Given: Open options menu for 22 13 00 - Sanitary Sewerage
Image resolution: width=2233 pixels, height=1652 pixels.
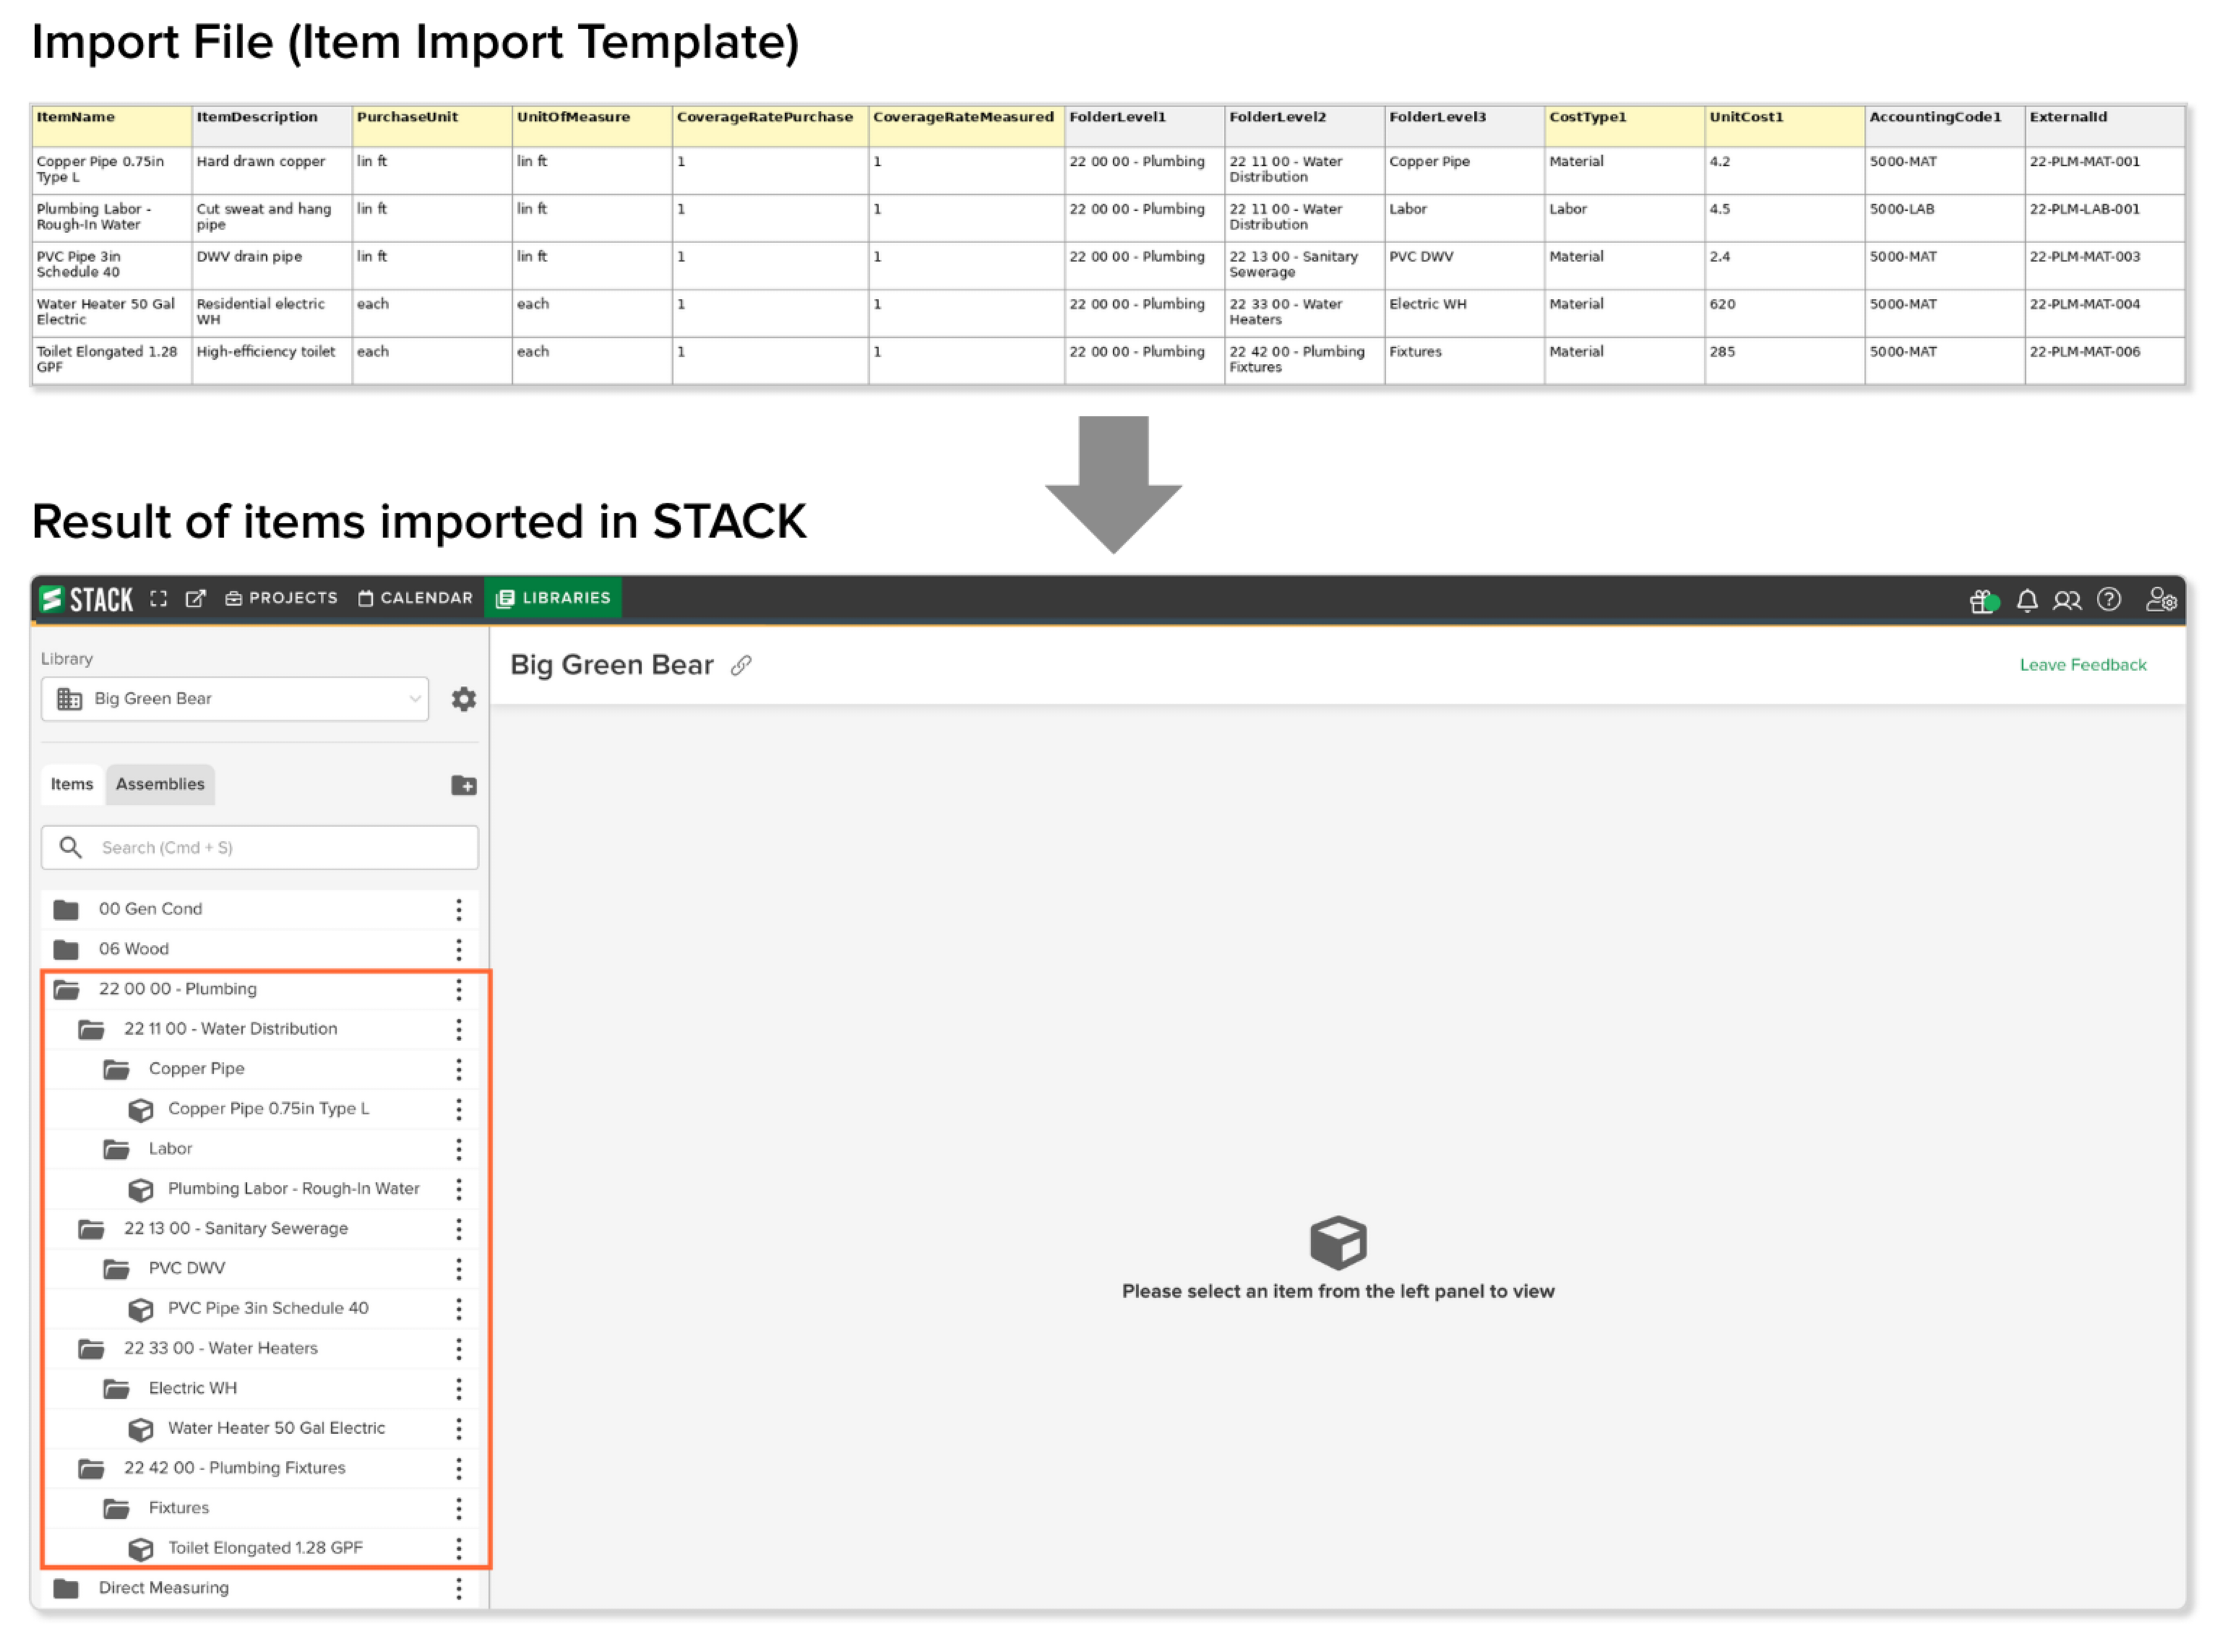Looking at the screenshot, I should click(x=459, y=1229).
